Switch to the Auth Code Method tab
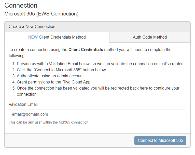Image resolution: width=195 pixels, height=155 pixels. click(x=150, y=37)
